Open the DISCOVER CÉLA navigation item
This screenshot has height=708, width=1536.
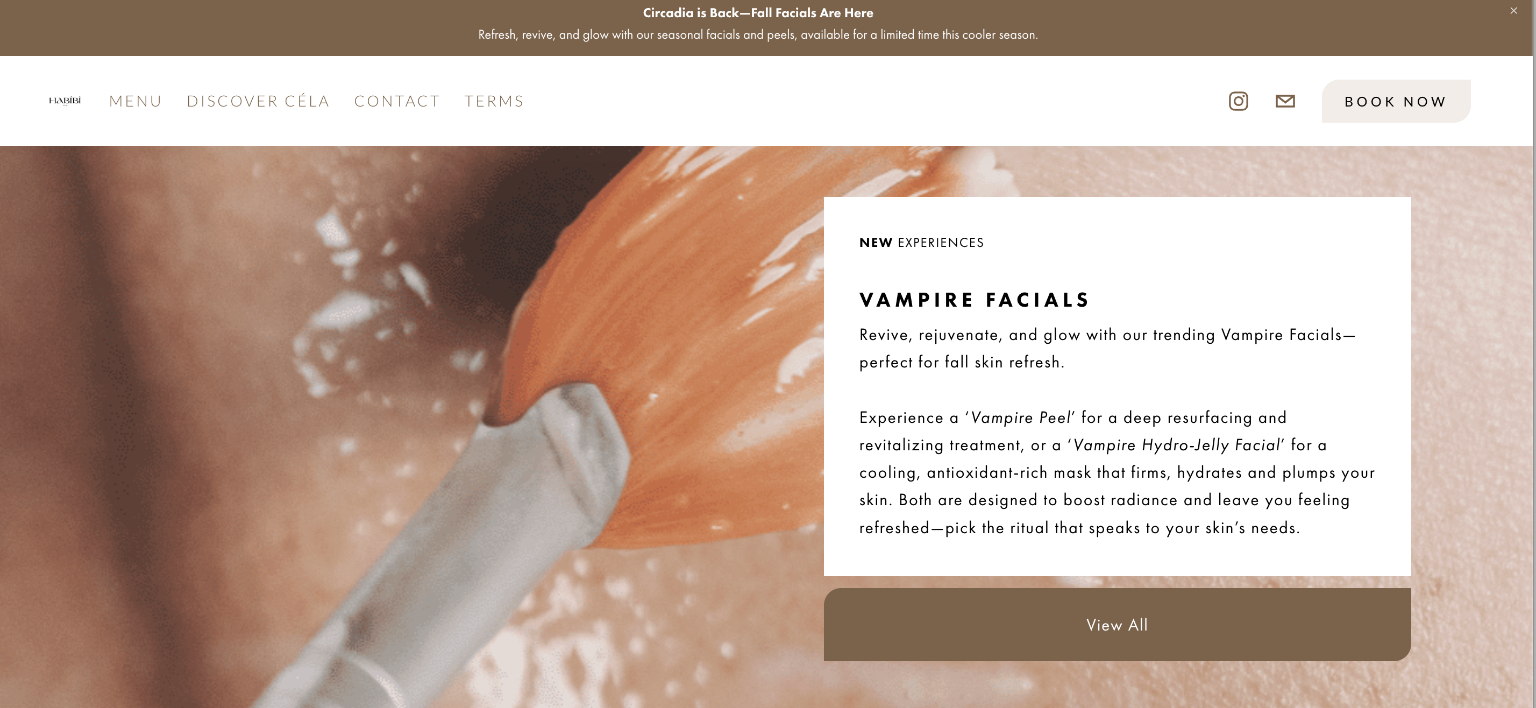click(258, 101)
